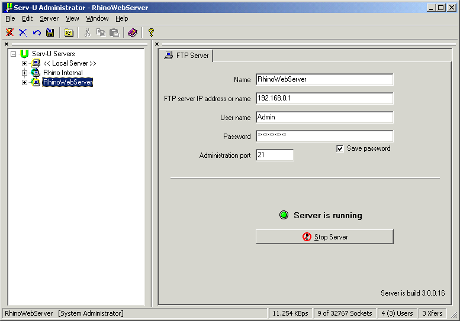
Task: Click the Copy toolbar icon
Action: click(x=101, y=33)
